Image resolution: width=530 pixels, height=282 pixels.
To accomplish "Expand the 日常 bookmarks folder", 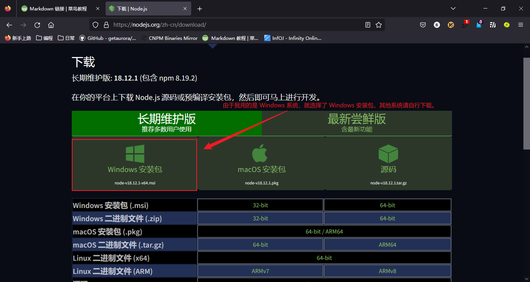I will pyautogui.click(x=66, y=38).
